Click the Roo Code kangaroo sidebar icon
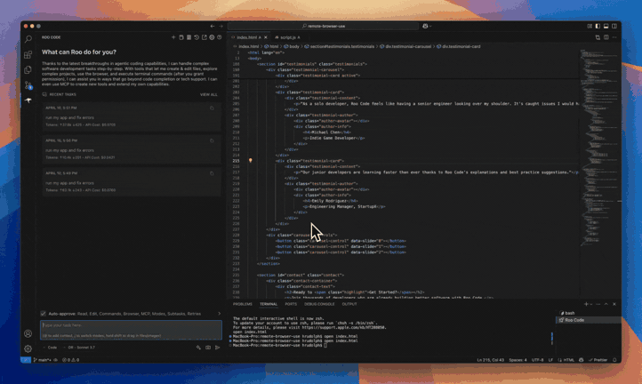This screenshot has width=642, height=384. pos(28,100)
